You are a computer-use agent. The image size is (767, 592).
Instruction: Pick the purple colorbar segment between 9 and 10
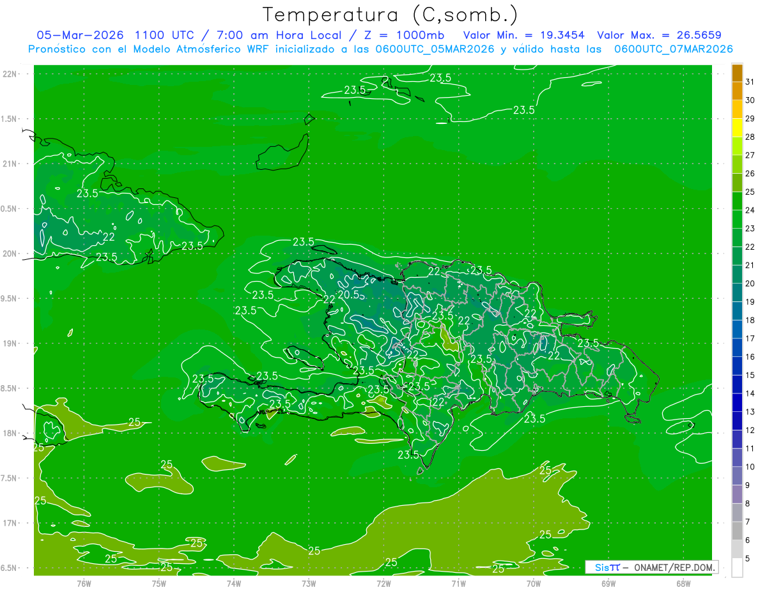click(737, 476)
